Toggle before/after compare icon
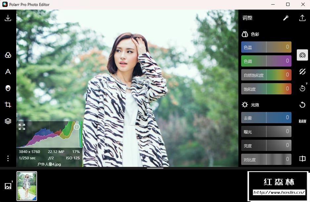This screenshot has height=202, width=310. pos(302,159)
